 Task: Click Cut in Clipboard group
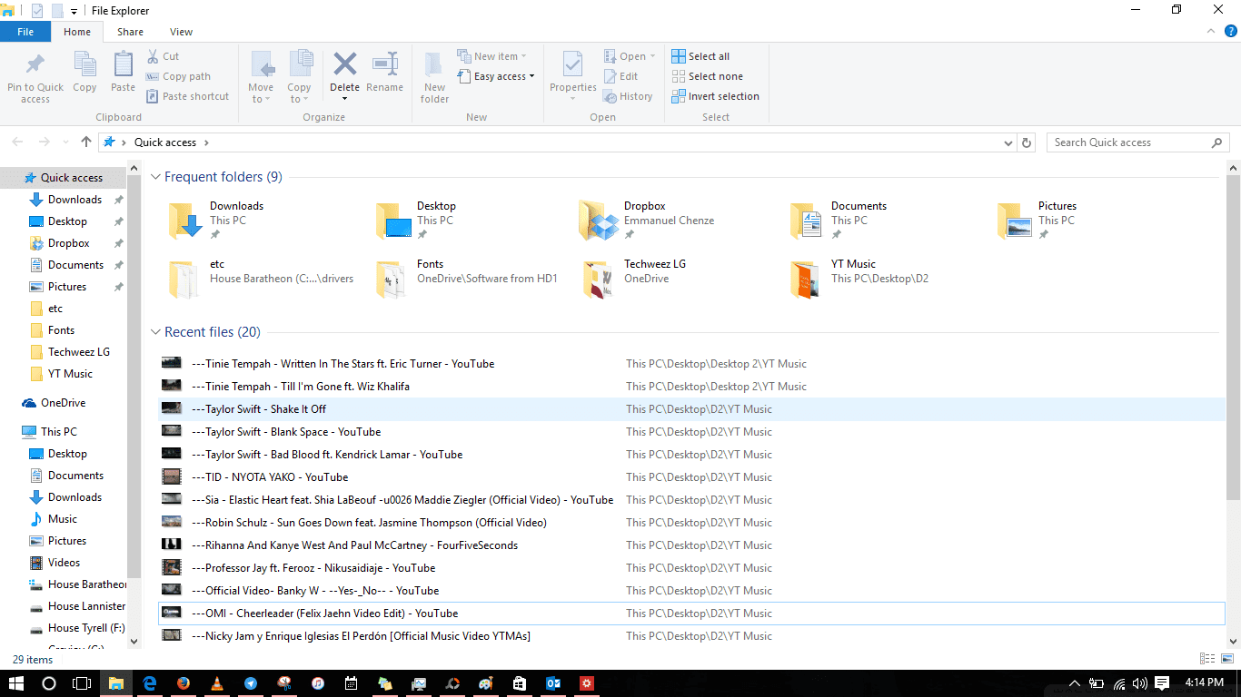163,56
